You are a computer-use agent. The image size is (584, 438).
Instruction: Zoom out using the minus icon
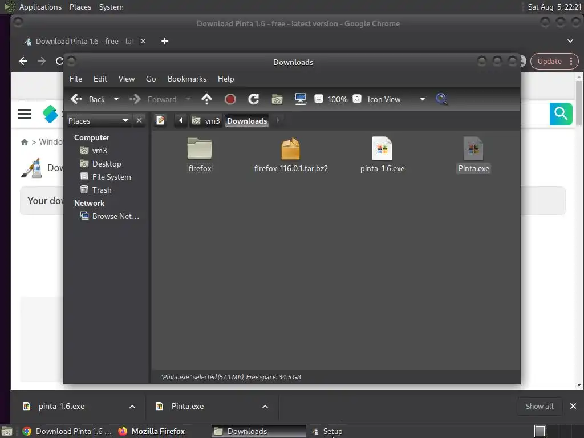(x=318, y=99)
